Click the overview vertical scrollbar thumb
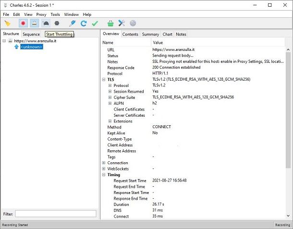 [x=288, y=110]
